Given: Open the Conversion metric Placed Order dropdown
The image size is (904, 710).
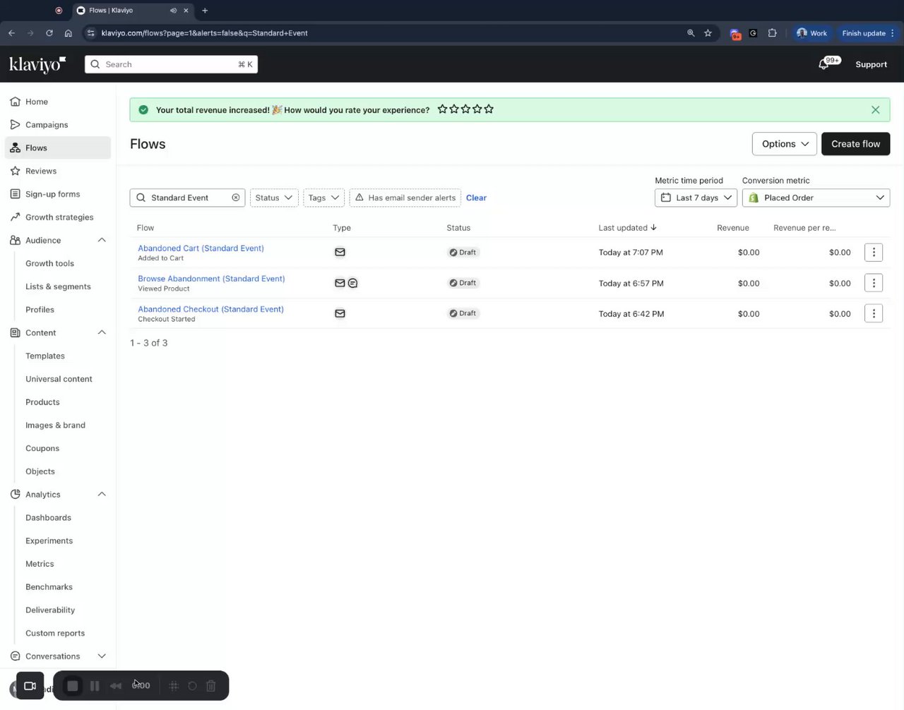Looking at the screenshot, I should (x=816, y=198).
